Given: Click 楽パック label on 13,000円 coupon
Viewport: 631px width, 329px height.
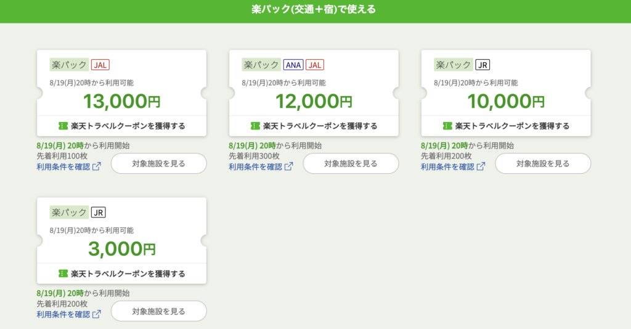Looking at the screenshot, I should click(69, 65).
